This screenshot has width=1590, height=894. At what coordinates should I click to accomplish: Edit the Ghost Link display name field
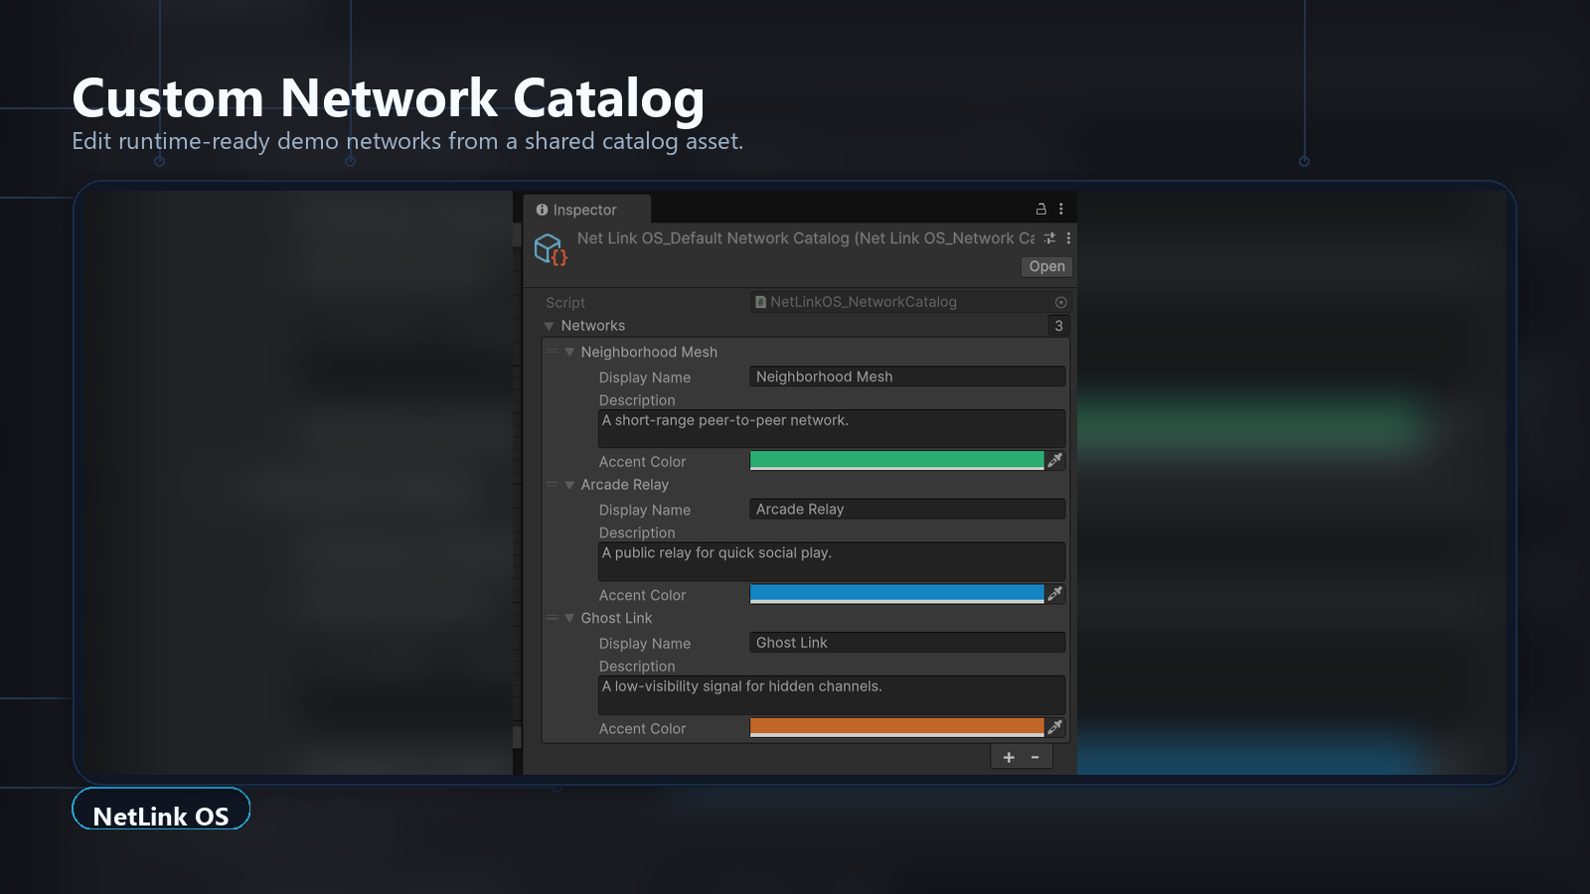click(x=907, y=643)
